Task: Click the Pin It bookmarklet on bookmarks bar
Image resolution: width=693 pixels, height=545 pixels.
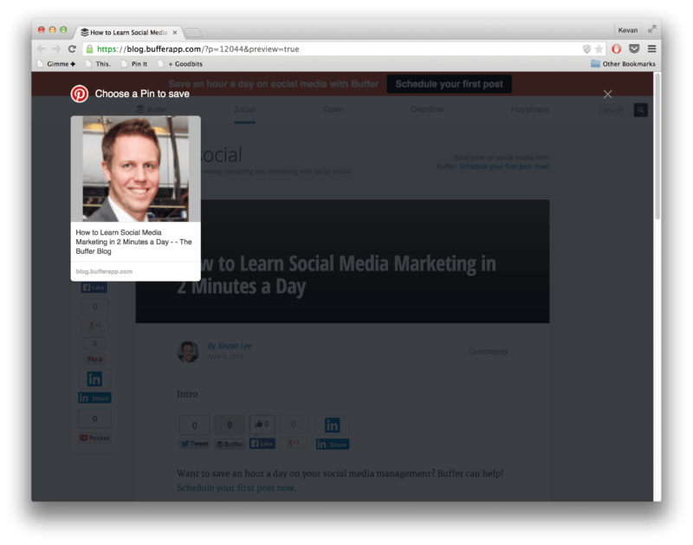Action: (x=138, y=62)
